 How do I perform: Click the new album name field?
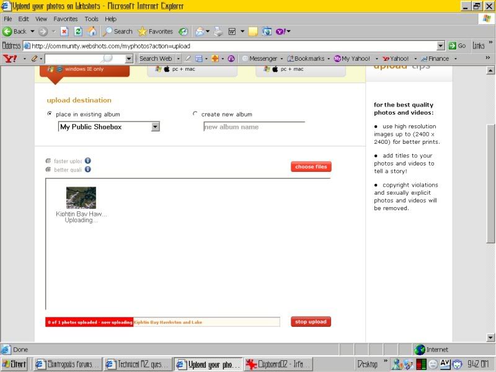click(x=254, y=127)
